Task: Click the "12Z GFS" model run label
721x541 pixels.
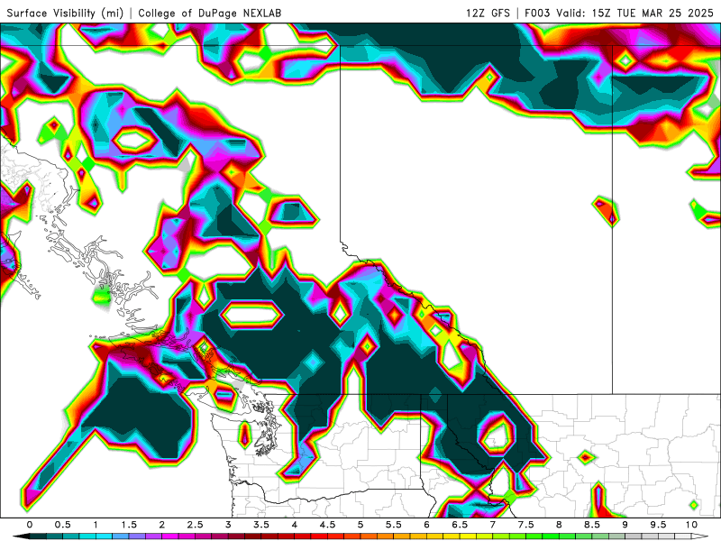Action: coord(488,13)
